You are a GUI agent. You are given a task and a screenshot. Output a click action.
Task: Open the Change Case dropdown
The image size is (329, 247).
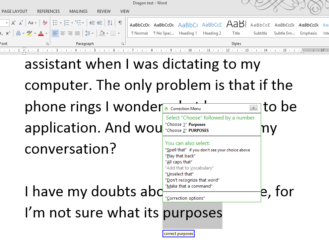click(x=32, y=23)
